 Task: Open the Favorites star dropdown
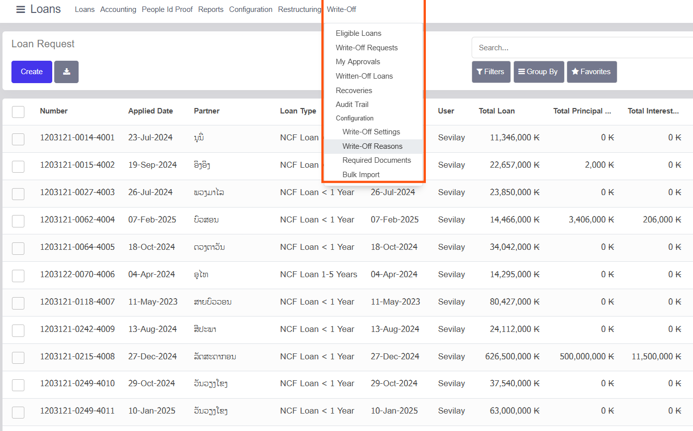tap(591, 72)
